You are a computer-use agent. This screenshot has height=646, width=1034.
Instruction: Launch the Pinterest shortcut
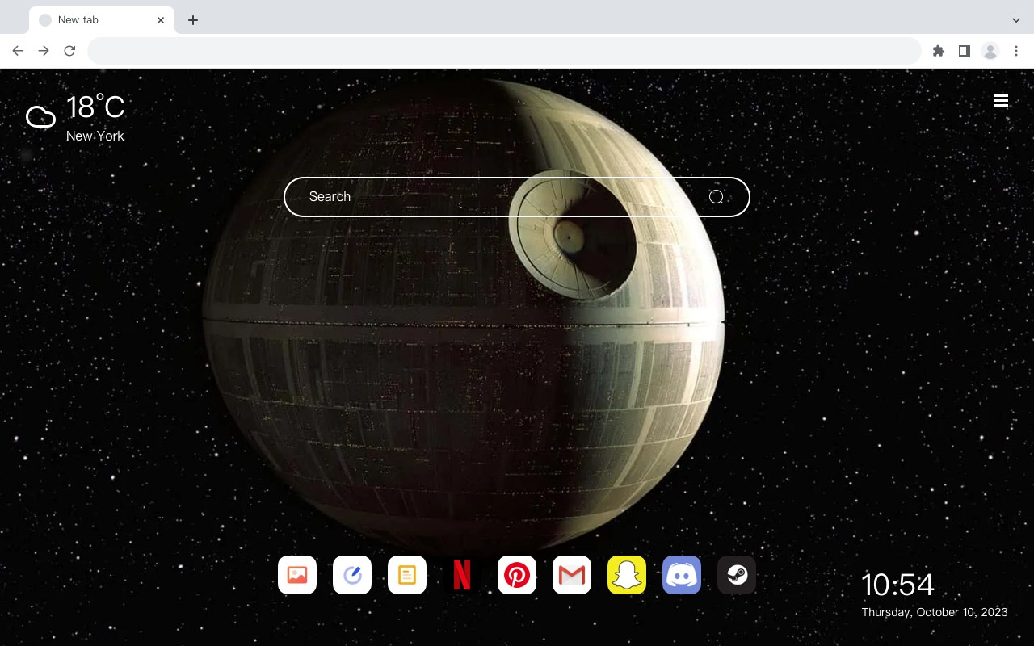(517, 575)
